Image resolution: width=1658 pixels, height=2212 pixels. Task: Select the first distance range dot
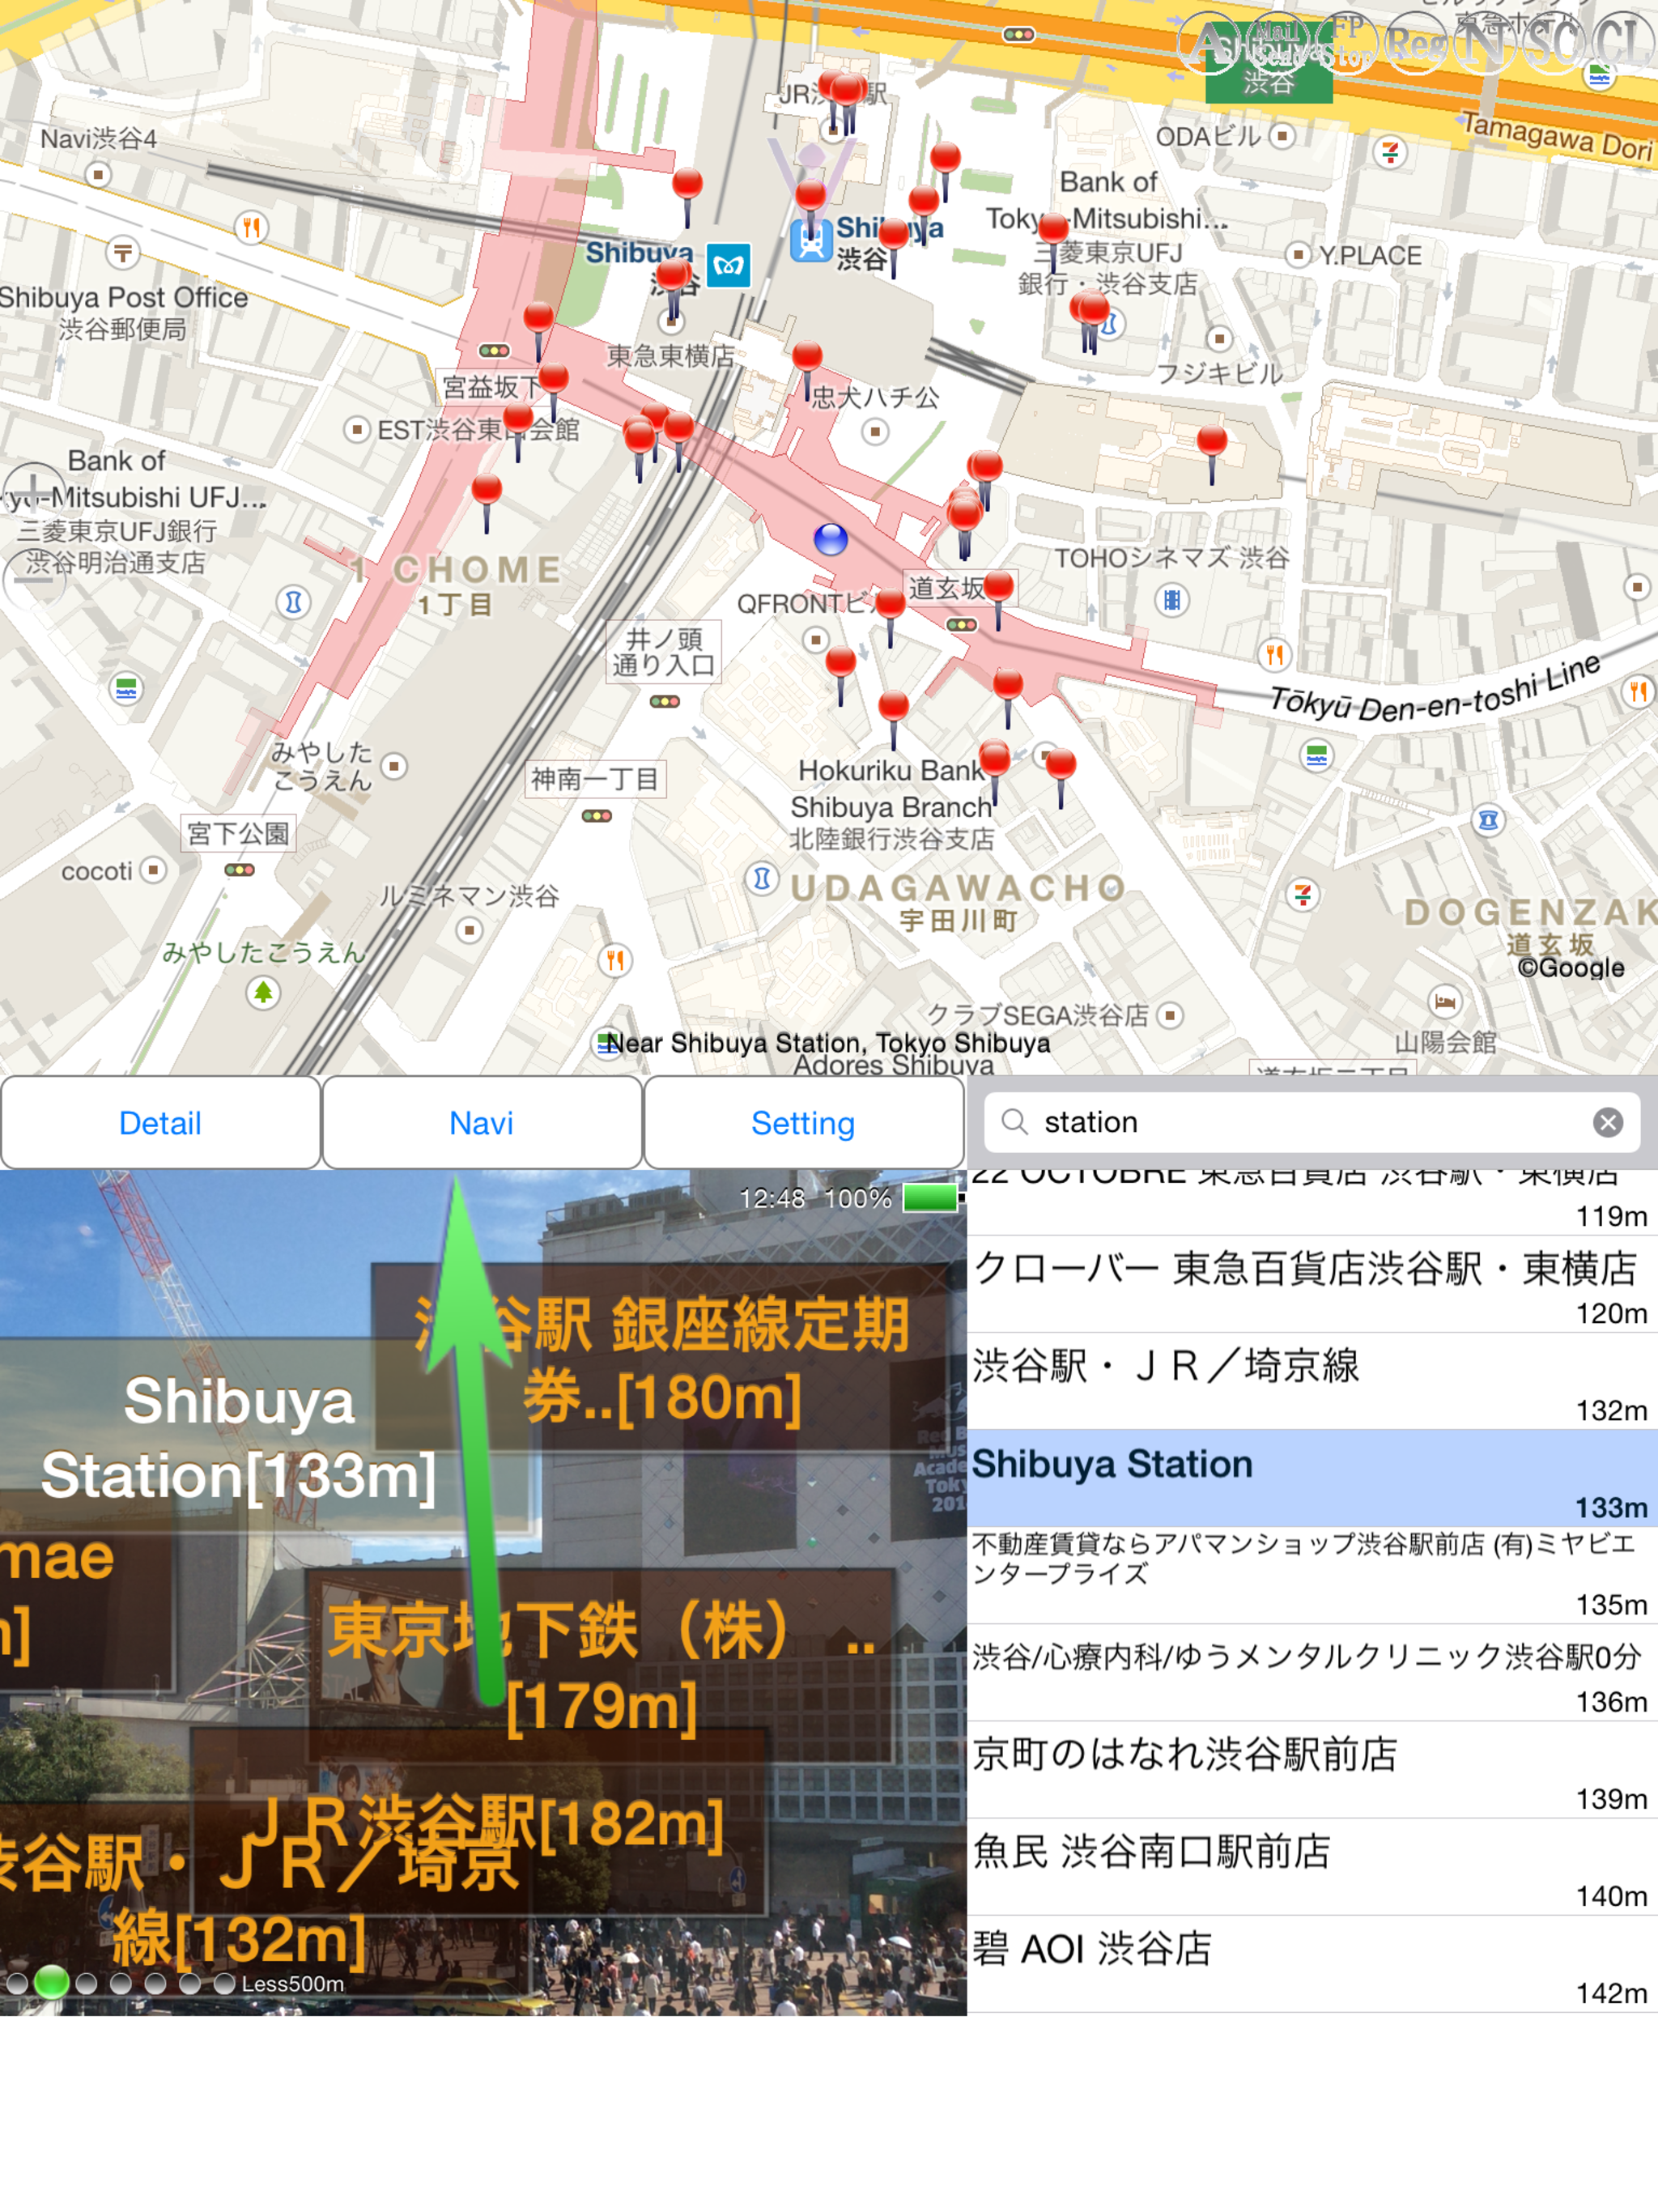click(x=17, y=1983)
